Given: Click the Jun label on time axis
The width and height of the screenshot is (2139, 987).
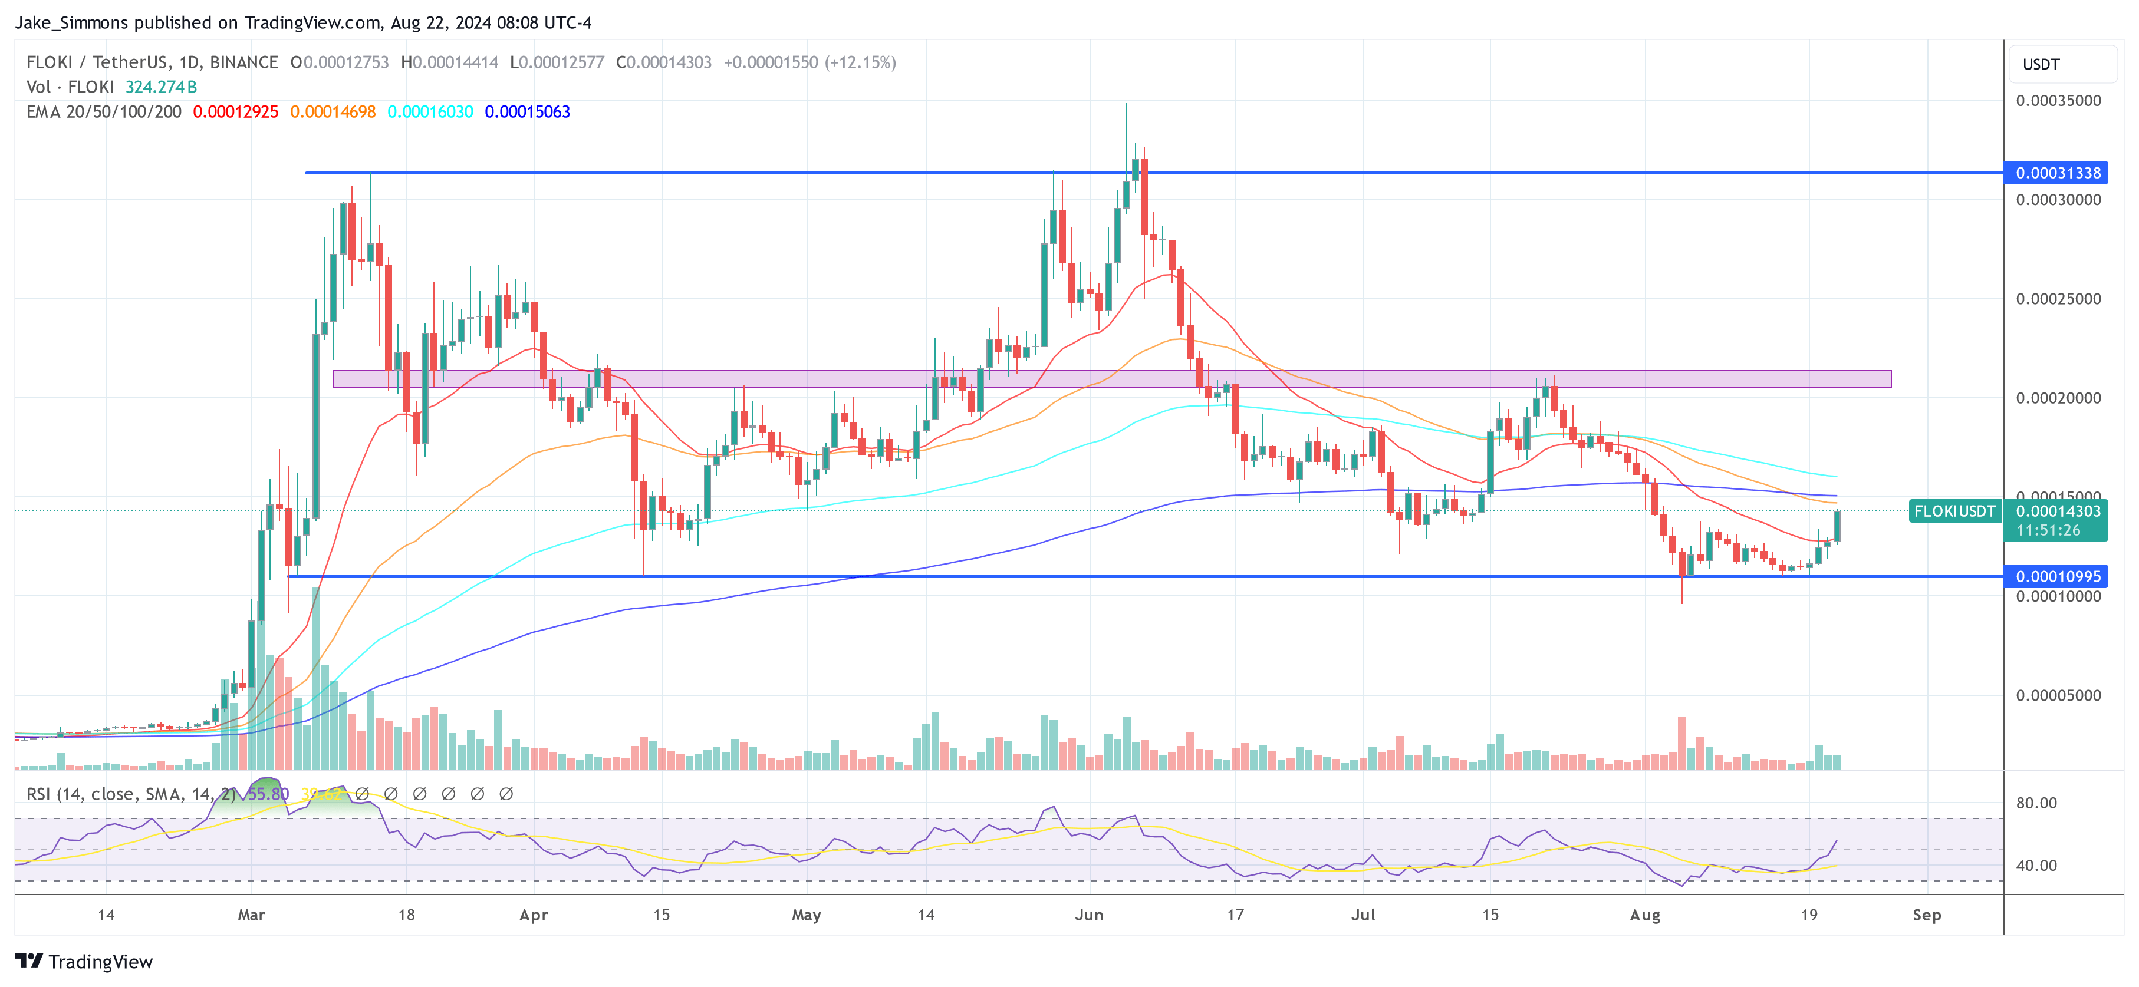Looking at the screenshot, I should coord(1088,915).
